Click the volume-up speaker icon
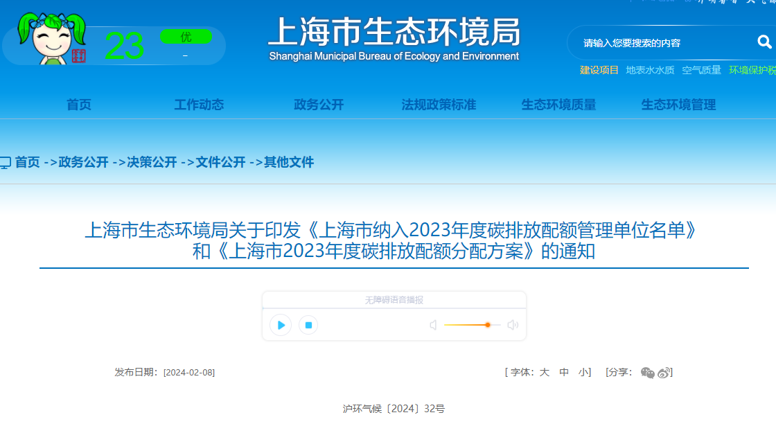The width and height of the screenshot is (776, 442). pyautogui.click(x=512, y=324)
